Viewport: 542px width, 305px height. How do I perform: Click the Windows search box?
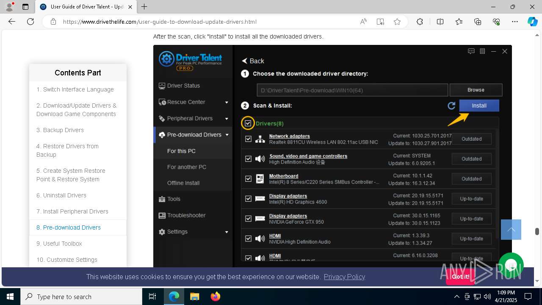(x=81, y=297)
